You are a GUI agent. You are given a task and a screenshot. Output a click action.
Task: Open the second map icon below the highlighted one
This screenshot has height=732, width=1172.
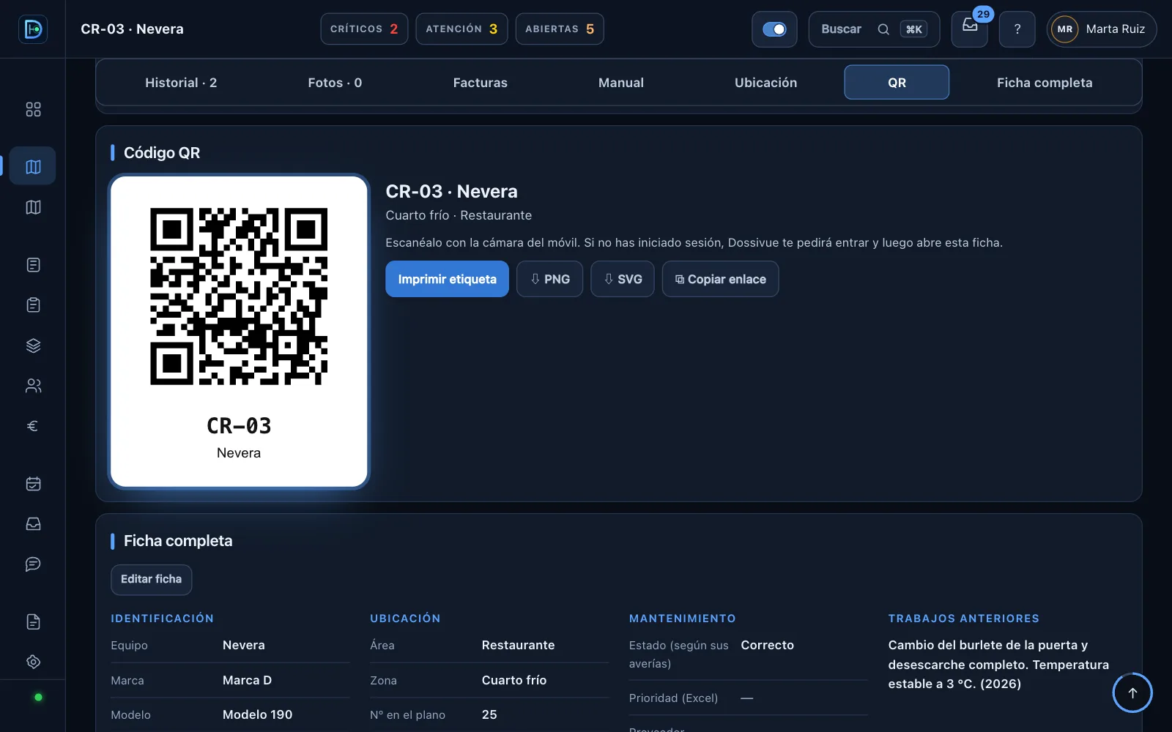[33, 207]
